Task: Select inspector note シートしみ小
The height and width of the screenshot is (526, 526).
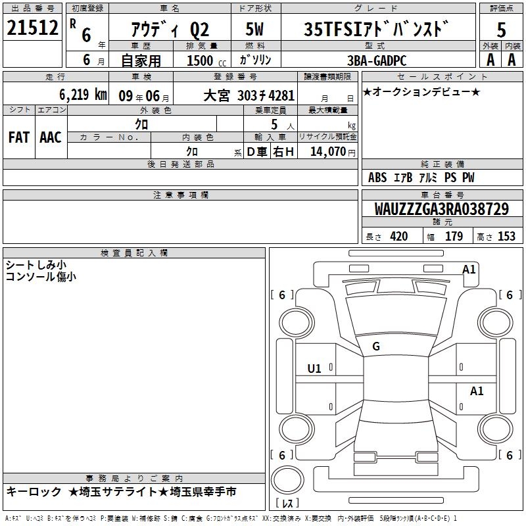Action: point(36,265)
